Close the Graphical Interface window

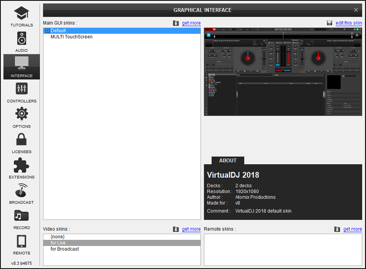356,10
